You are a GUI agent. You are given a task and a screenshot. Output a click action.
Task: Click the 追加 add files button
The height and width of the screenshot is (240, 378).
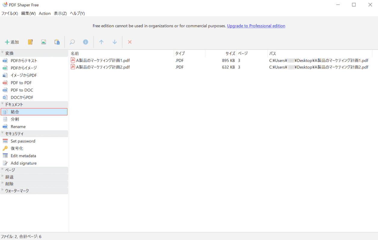pos(12,42)
